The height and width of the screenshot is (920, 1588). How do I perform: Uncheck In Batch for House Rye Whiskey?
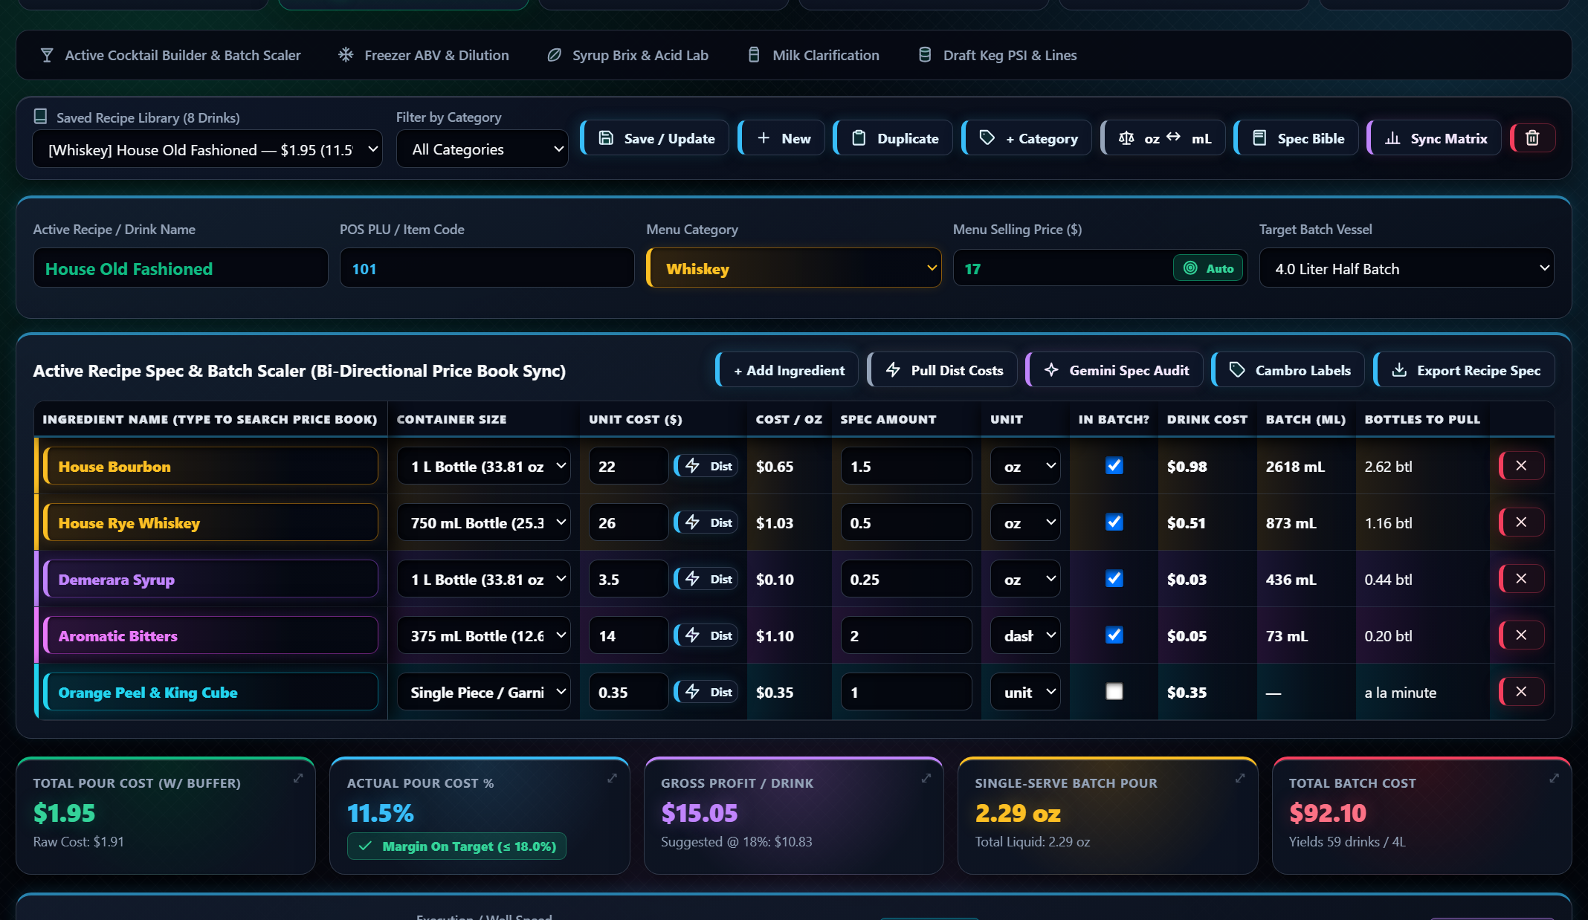tap(1114, 522)
